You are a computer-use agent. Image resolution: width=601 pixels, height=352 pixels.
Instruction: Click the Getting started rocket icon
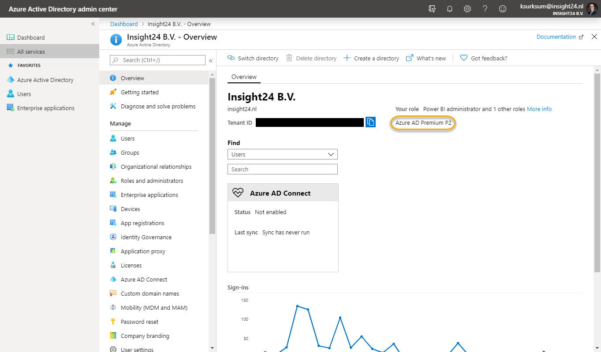tap(113, 92)
